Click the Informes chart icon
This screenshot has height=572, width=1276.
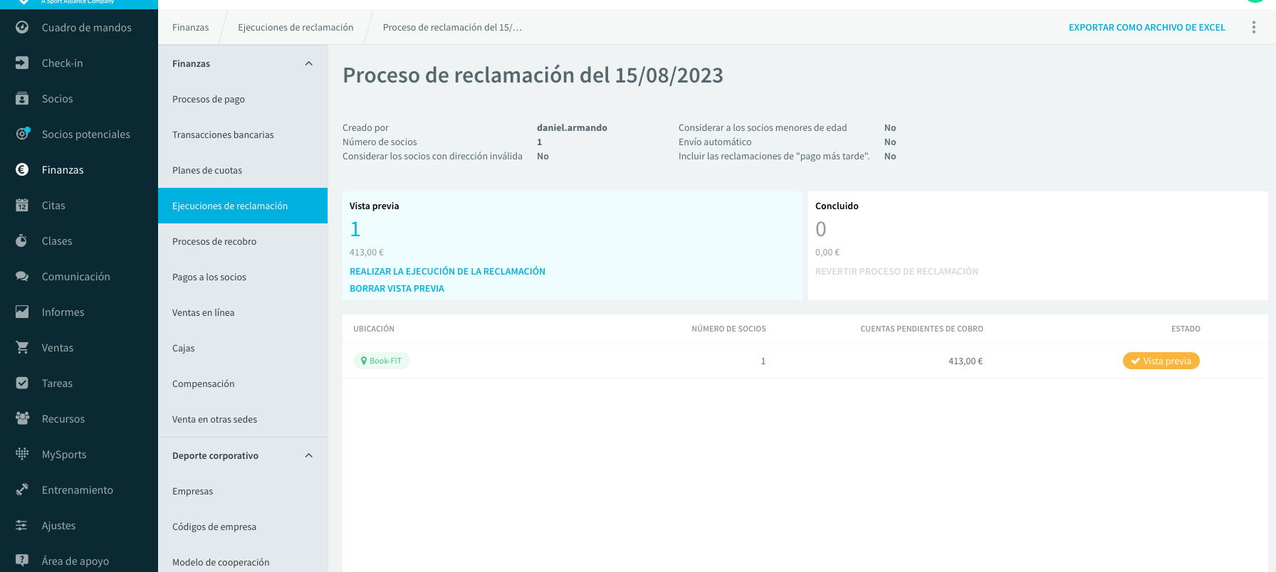pos(22,312)
